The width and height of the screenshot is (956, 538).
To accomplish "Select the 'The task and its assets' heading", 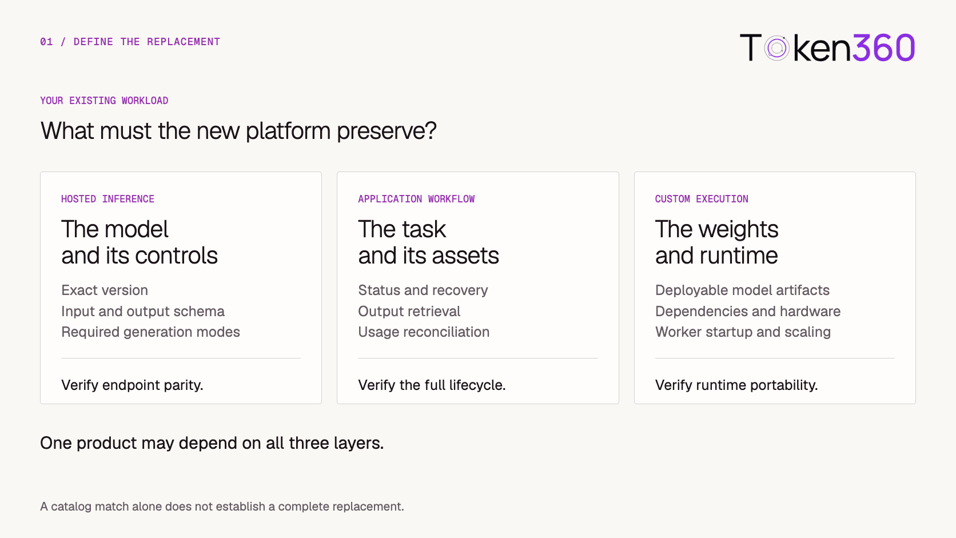I will coord(428,242).
